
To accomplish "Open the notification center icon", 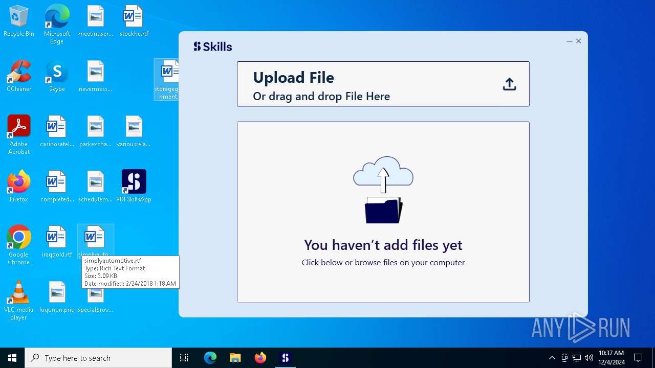I will click(638, 358).
